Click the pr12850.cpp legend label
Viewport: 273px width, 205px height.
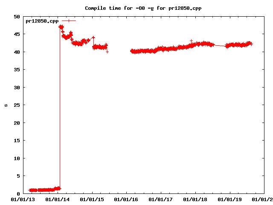click(42, 21)
